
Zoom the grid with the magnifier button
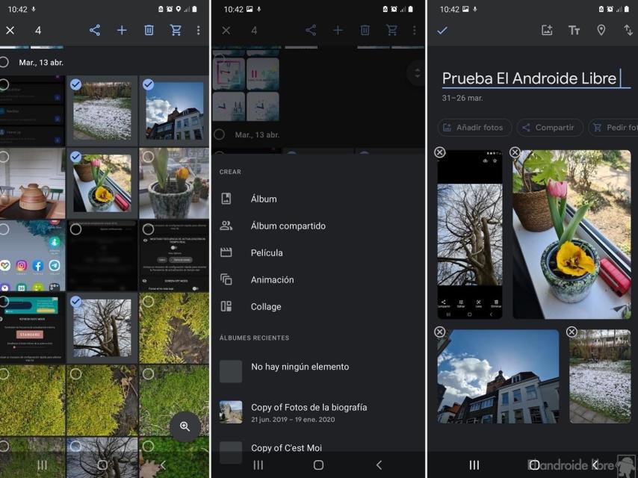pyautogui.click(x=185, y=426)
